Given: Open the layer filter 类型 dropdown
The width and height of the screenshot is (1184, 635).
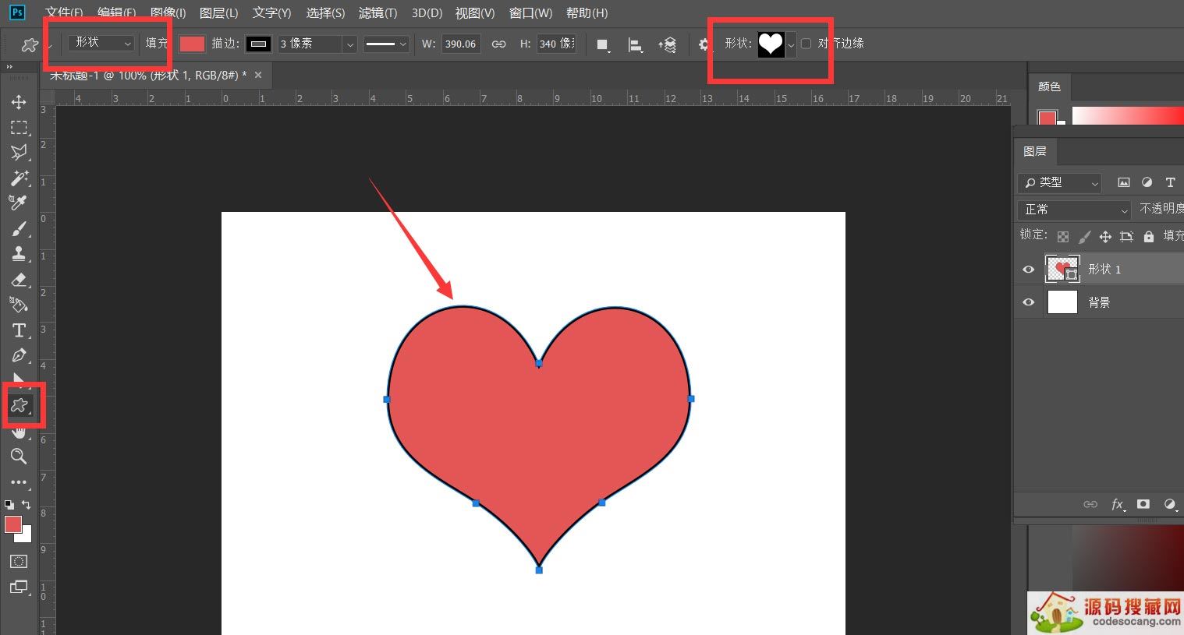Looking at the screenshot, I should pyautogui.click(x=1059, y=182).
